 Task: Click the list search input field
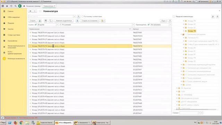pos(51,17)
